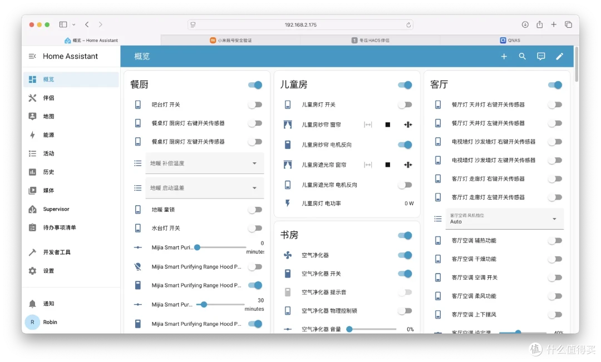
Task: Click the curtain icon beside 儿童房遮光帘 窗帘
Action: (288, 165)
